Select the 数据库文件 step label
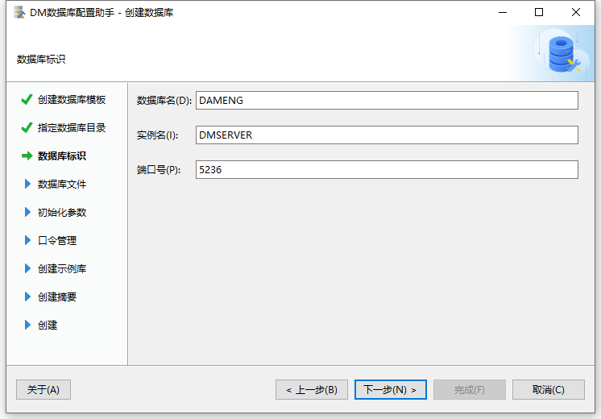Viewport: 601px width, 419px height. pyautogui.click(x=62, y=184)
